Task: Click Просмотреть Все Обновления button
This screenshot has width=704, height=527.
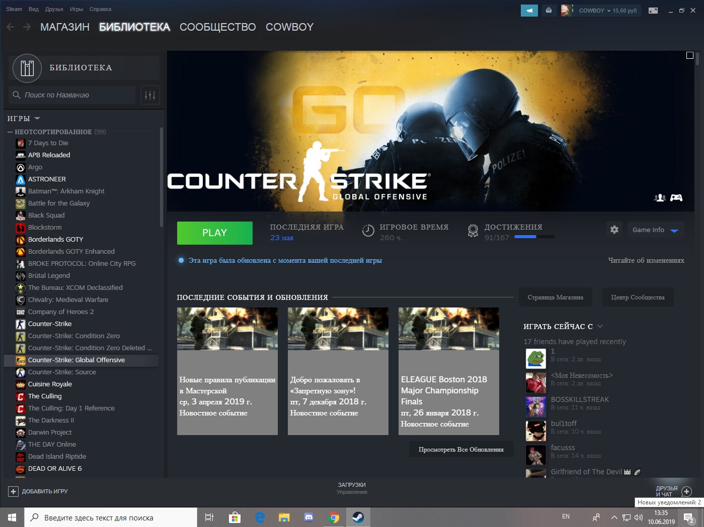Action: click(461, 450)
